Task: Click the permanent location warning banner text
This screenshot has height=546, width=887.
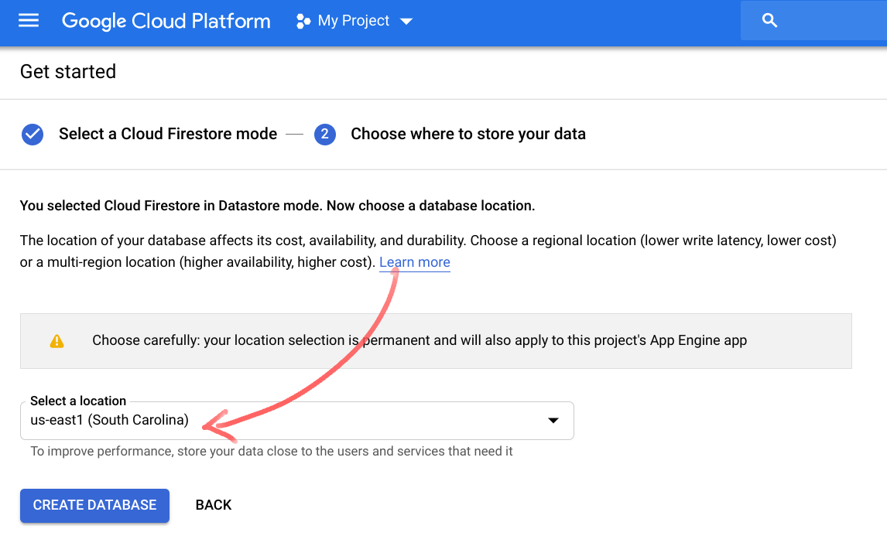Action: click(419, 340)
